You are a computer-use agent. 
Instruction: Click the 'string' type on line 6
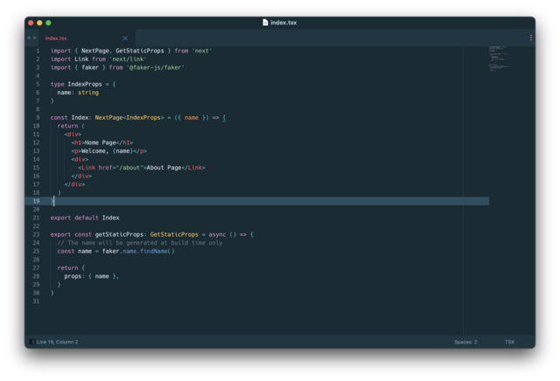pyautogui.click(x=88, y=93)
